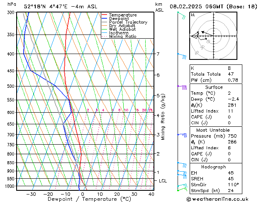
Task: Click the Most Unstable Lifted Index value 6
Action: click(229, 148)
